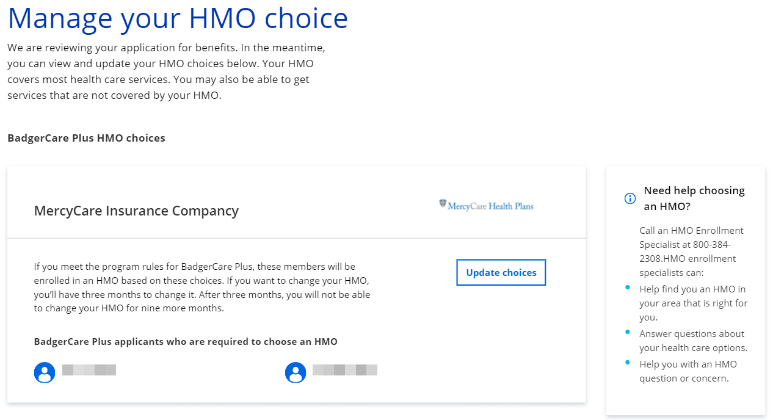Select the first applicant's avatar icon
Viewport: 773px width, 420px height.
coord(45,372)
